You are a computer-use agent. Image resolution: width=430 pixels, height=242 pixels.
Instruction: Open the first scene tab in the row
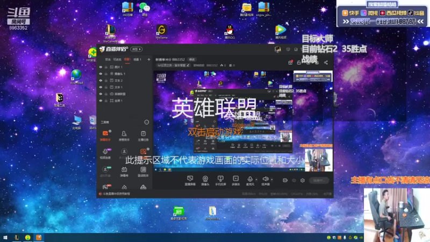click(108, 59)
